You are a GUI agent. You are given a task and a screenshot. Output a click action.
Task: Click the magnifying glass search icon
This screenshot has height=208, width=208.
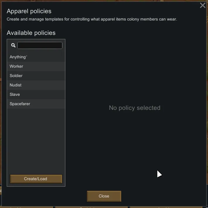point(13,45)
